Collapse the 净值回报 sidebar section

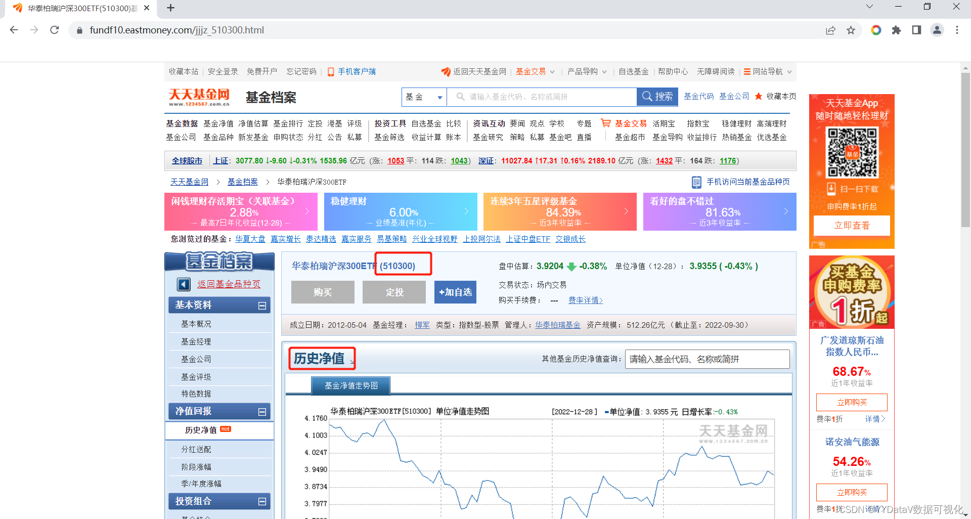point(262,412)
